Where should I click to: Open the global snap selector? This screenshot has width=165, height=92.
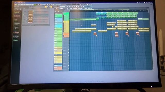pyautogui.click(x=57, y=7)
